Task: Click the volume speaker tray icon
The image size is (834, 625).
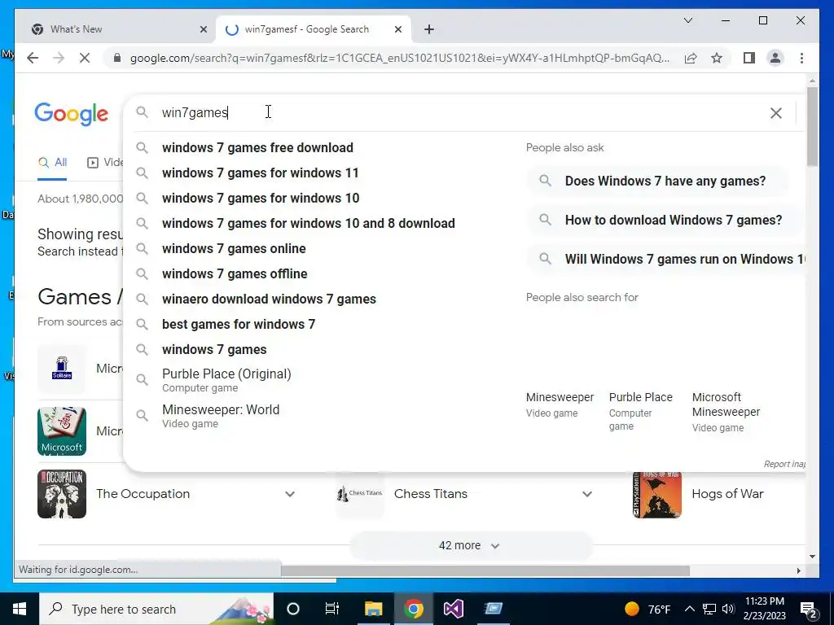Action: [728, 609]
